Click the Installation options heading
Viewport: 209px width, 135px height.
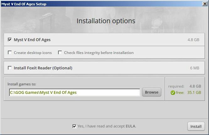(106, 21)
